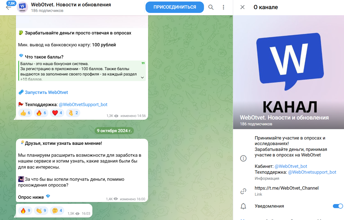Open the three-dot more options menu
Screen dimensions: 344x220
tap(223, 7)
